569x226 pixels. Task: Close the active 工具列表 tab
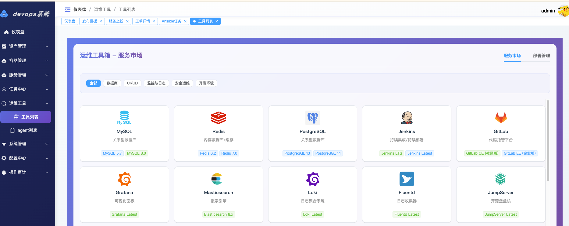click(x=217, y=21)
